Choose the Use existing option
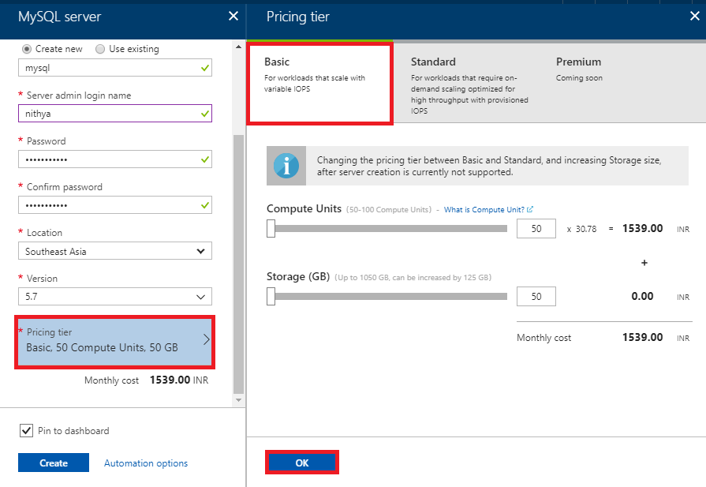The image size is (706, 487). coord(100,49)
